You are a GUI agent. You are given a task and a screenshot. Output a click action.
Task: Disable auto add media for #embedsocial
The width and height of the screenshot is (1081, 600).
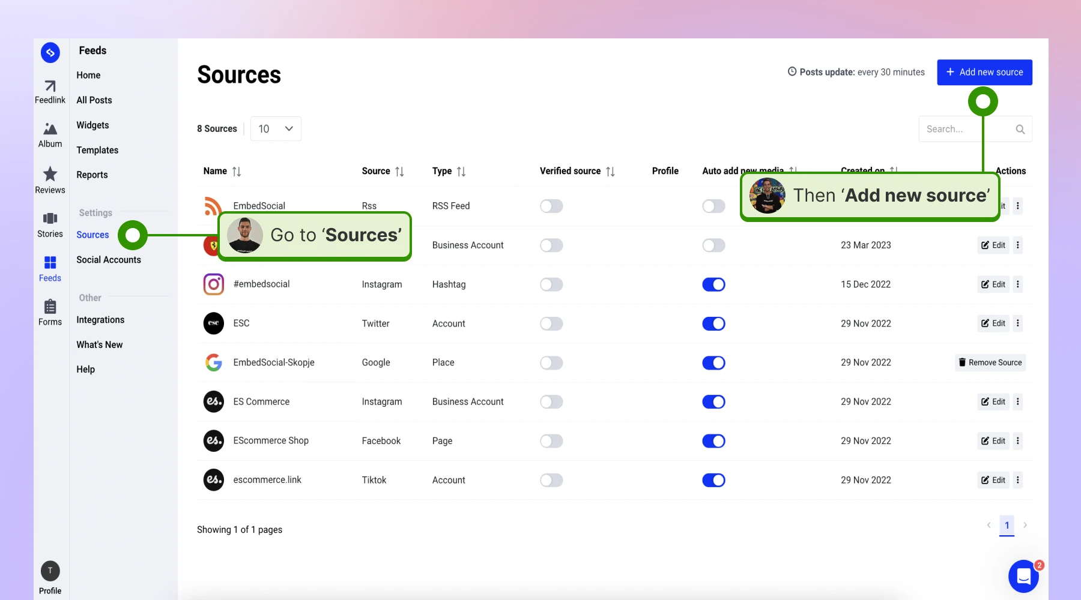(713, 284)
